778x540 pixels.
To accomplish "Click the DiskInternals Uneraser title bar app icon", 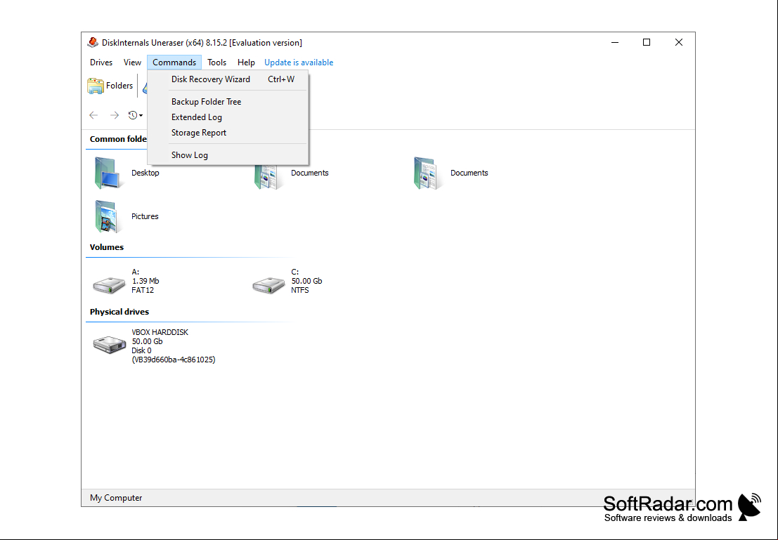I will (93, 43).
